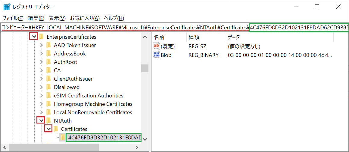Click the REG_SZ type cell
This screenshot has height=152, width=349.
(x=198, y=46)
